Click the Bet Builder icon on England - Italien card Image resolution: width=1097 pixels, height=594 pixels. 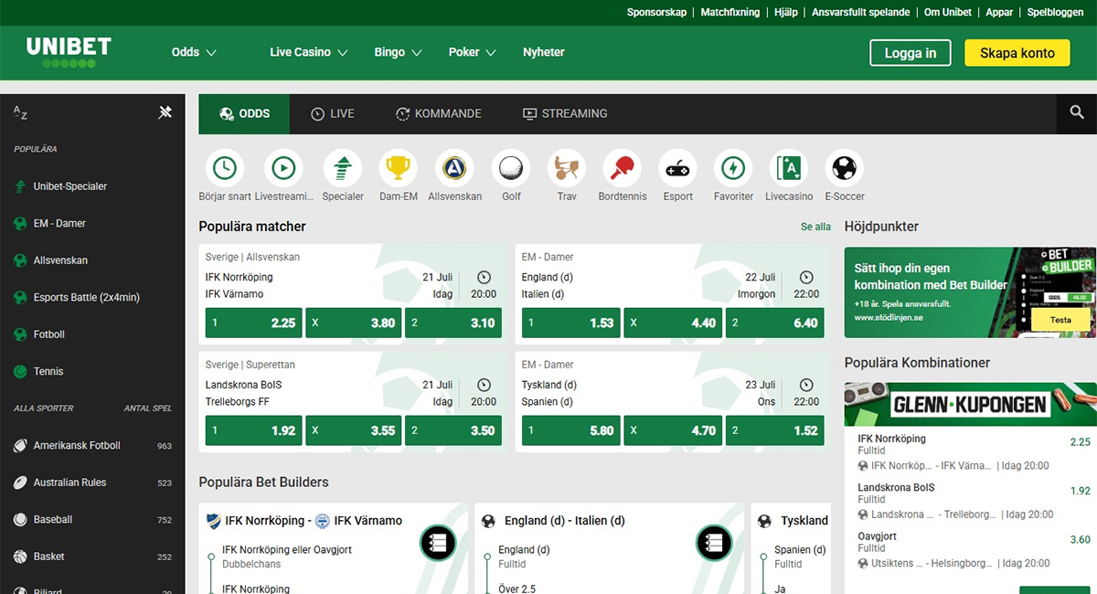click(x=714, y=542)
